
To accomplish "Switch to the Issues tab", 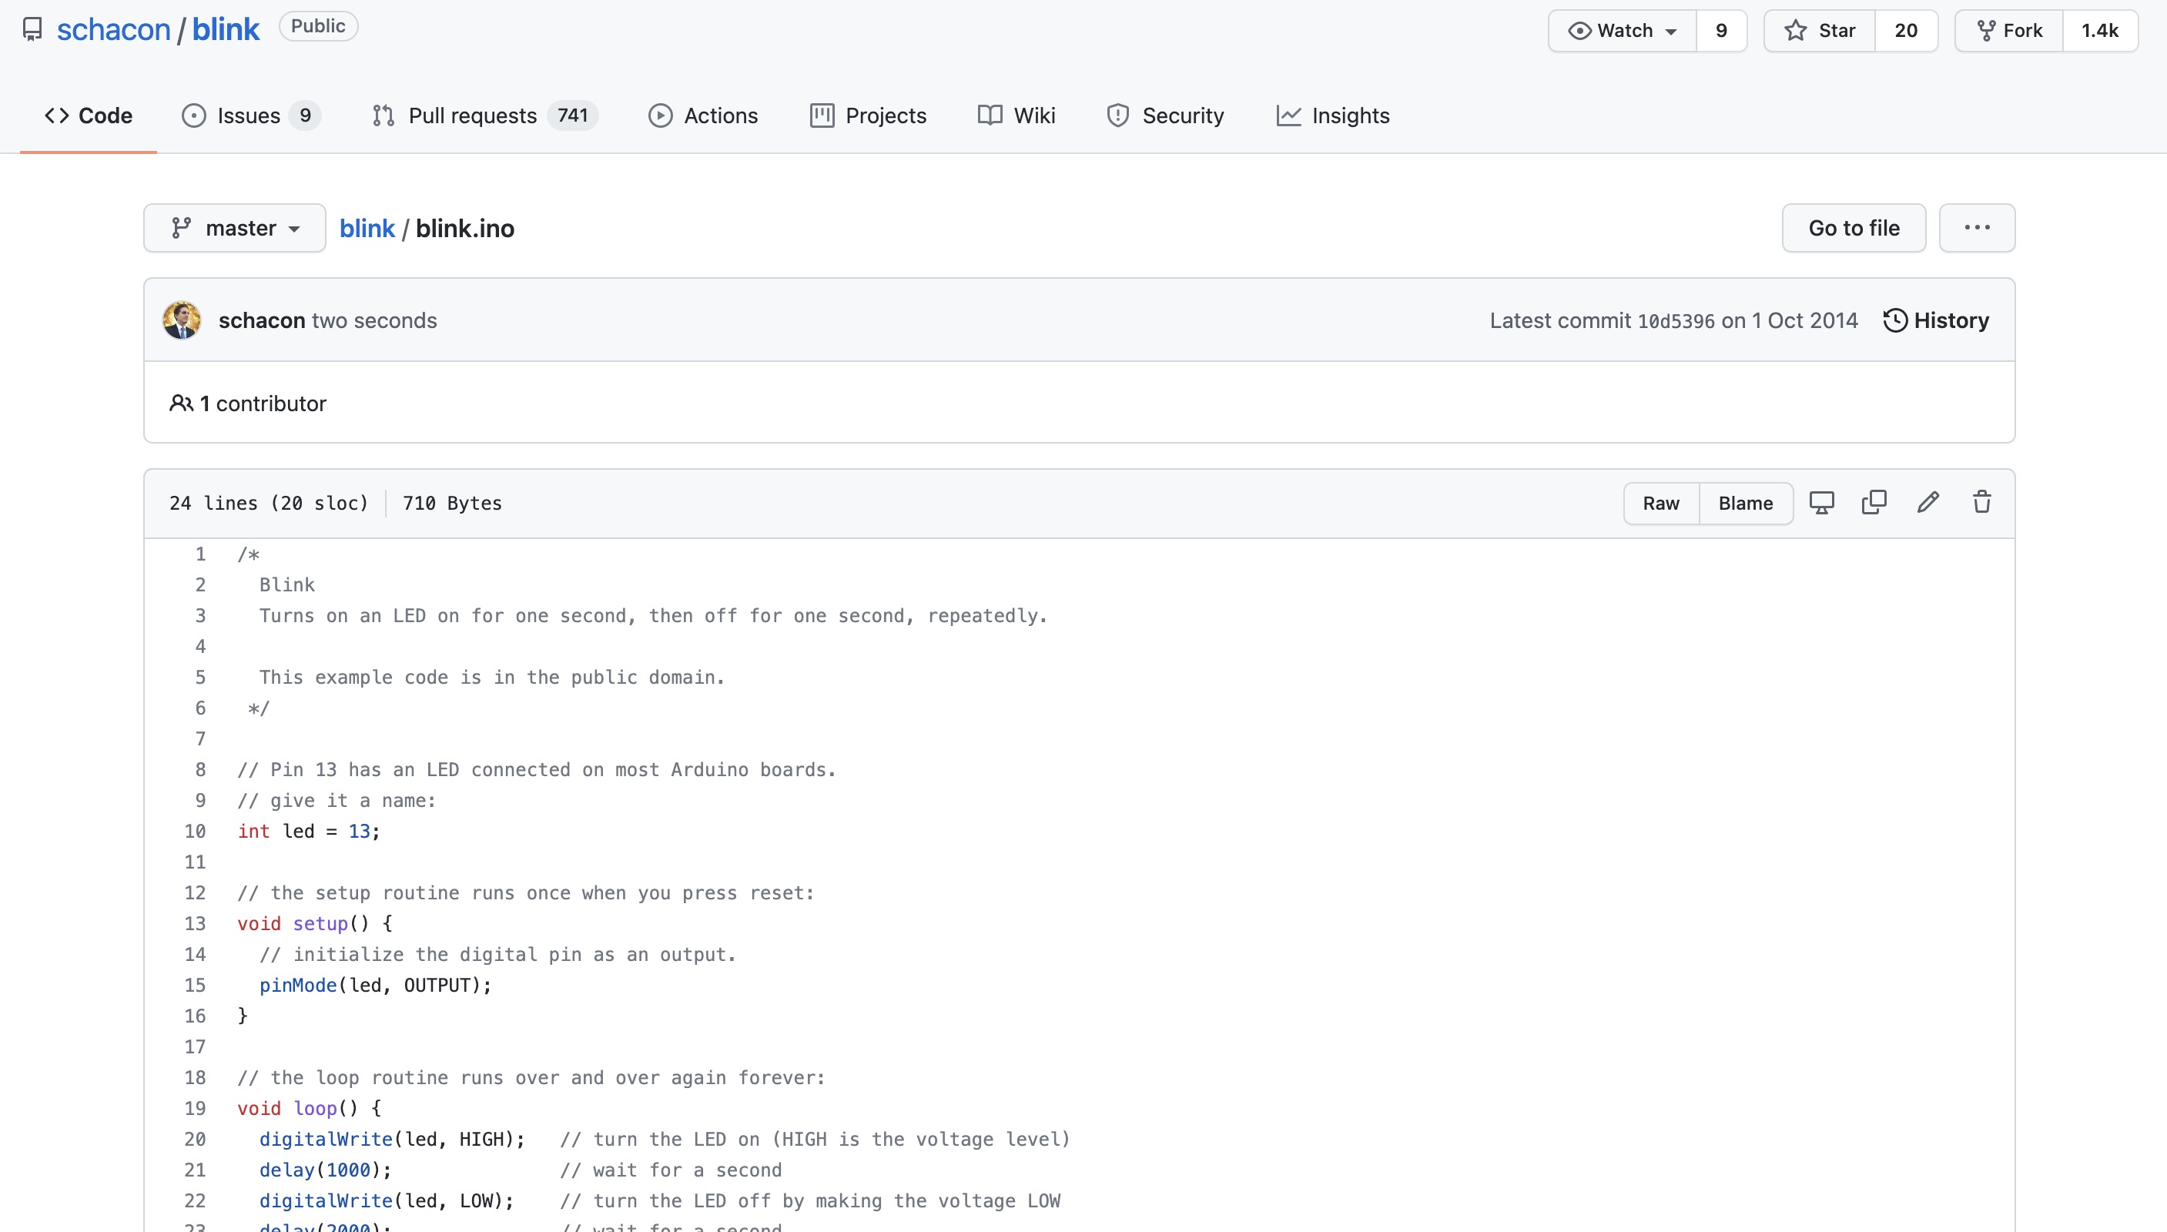I will point(250,116).
